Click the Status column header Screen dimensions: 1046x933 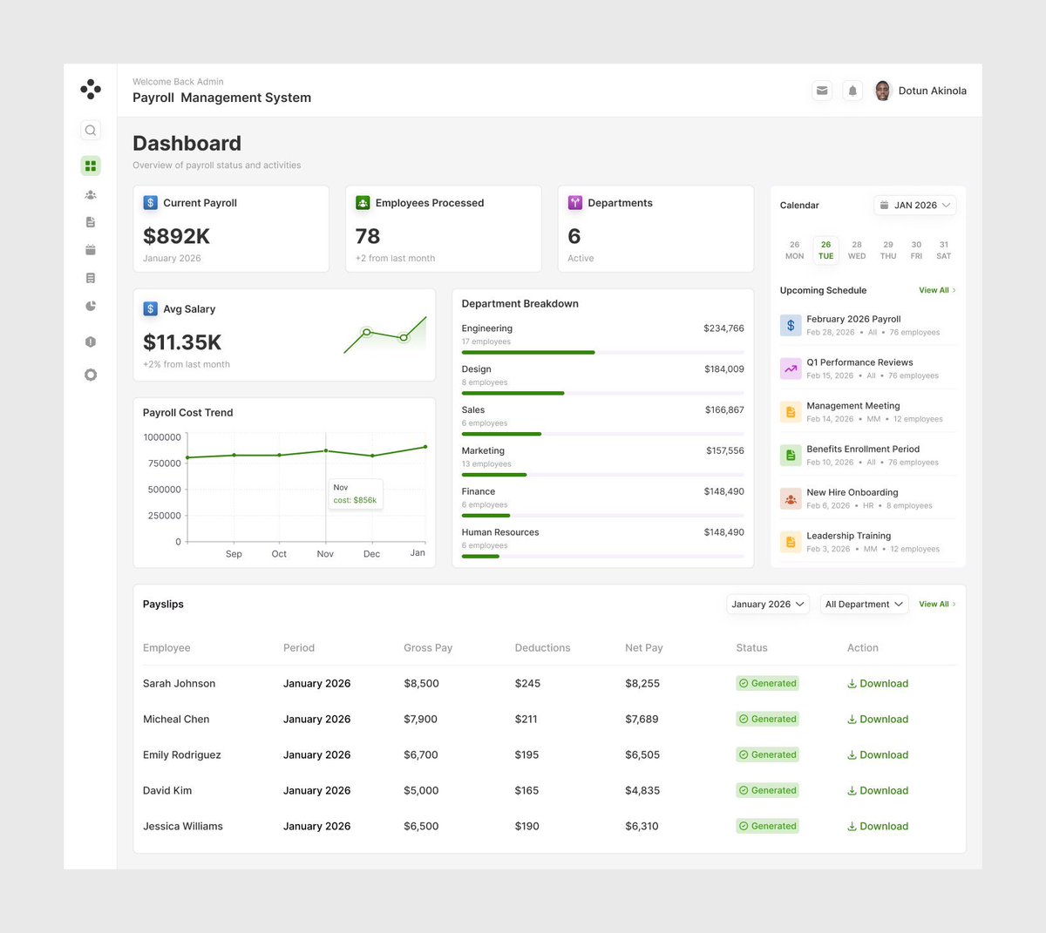click(x=751, y=648)
